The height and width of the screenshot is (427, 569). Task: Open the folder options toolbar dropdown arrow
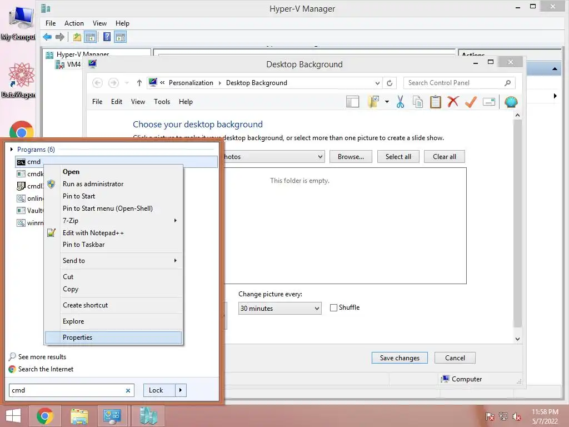click(387, 102)
